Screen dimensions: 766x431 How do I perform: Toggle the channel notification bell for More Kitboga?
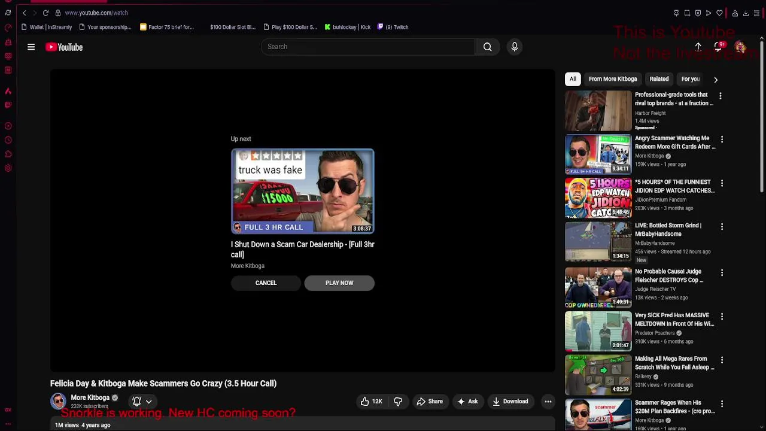pos(136,402)
